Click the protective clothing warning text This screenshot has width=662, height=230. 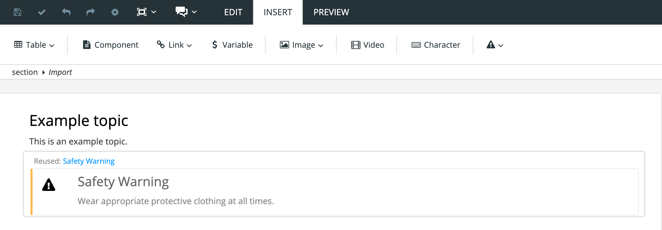point(176,201)
